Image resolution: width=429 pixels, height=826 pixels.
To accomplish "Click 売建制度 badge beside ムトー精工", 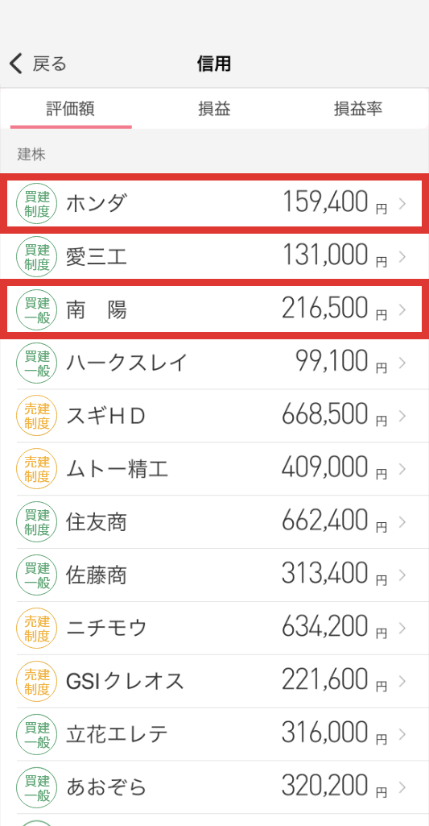I will (37, 469).
